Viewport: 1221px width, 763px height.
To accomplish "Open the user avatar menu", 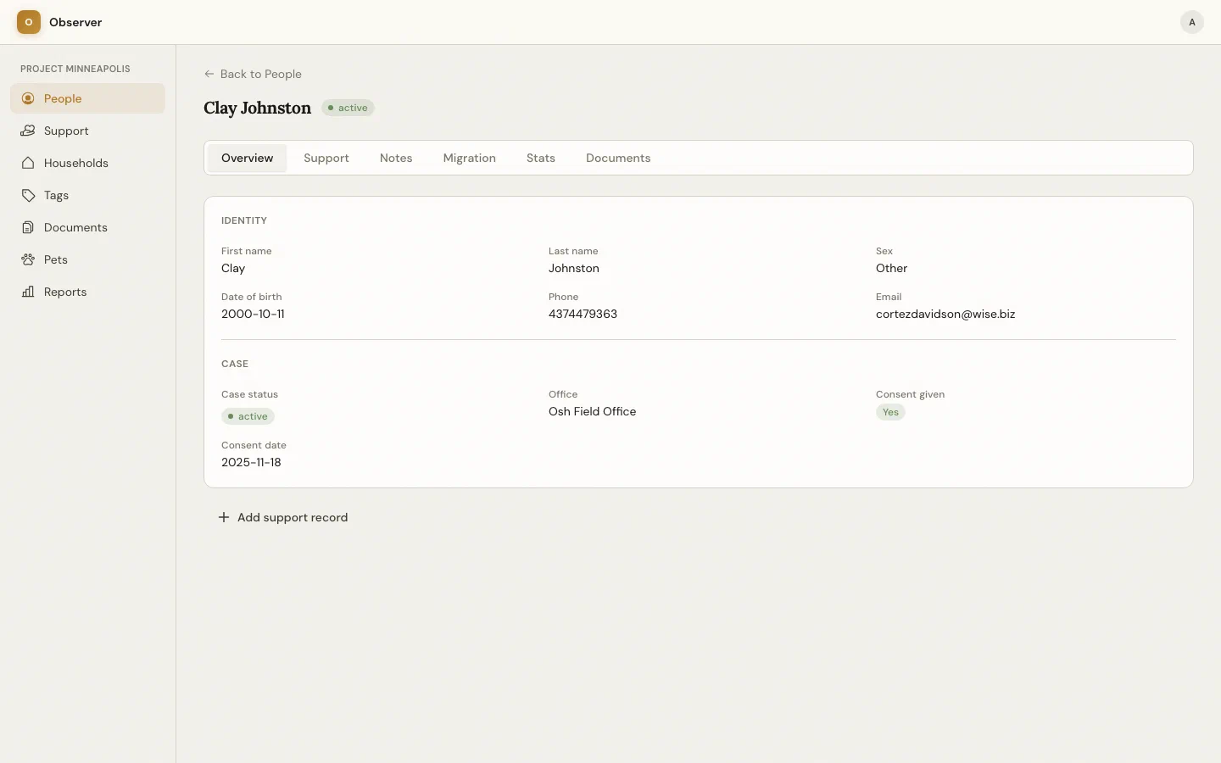I will [x=1191, y=22].
